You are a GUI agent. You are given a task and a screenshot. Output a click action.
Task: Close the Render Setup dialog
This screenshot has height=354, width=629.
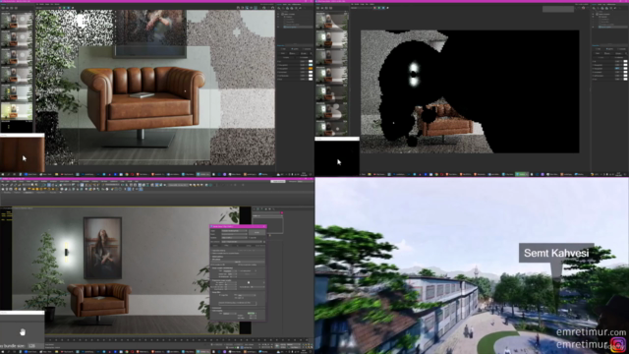(x=264, y=226)
